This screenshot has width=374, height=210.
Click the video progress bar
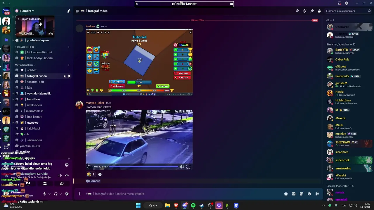[x=143, y=167]
